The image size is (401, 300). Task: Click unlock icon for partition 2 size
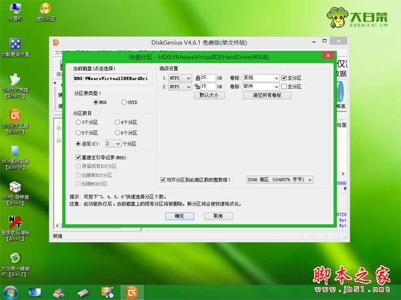[197, 86]
